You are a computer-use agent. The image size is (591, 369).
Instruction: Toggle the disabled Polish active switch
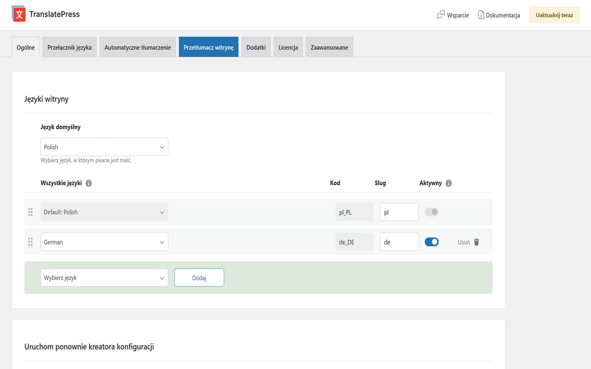(x=431, y=212)
